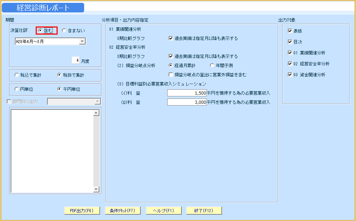Uncheck 過去実績は指定月以降も表示する under 業績関連分析
Screen dimensions: 356x221
(170, 39)
